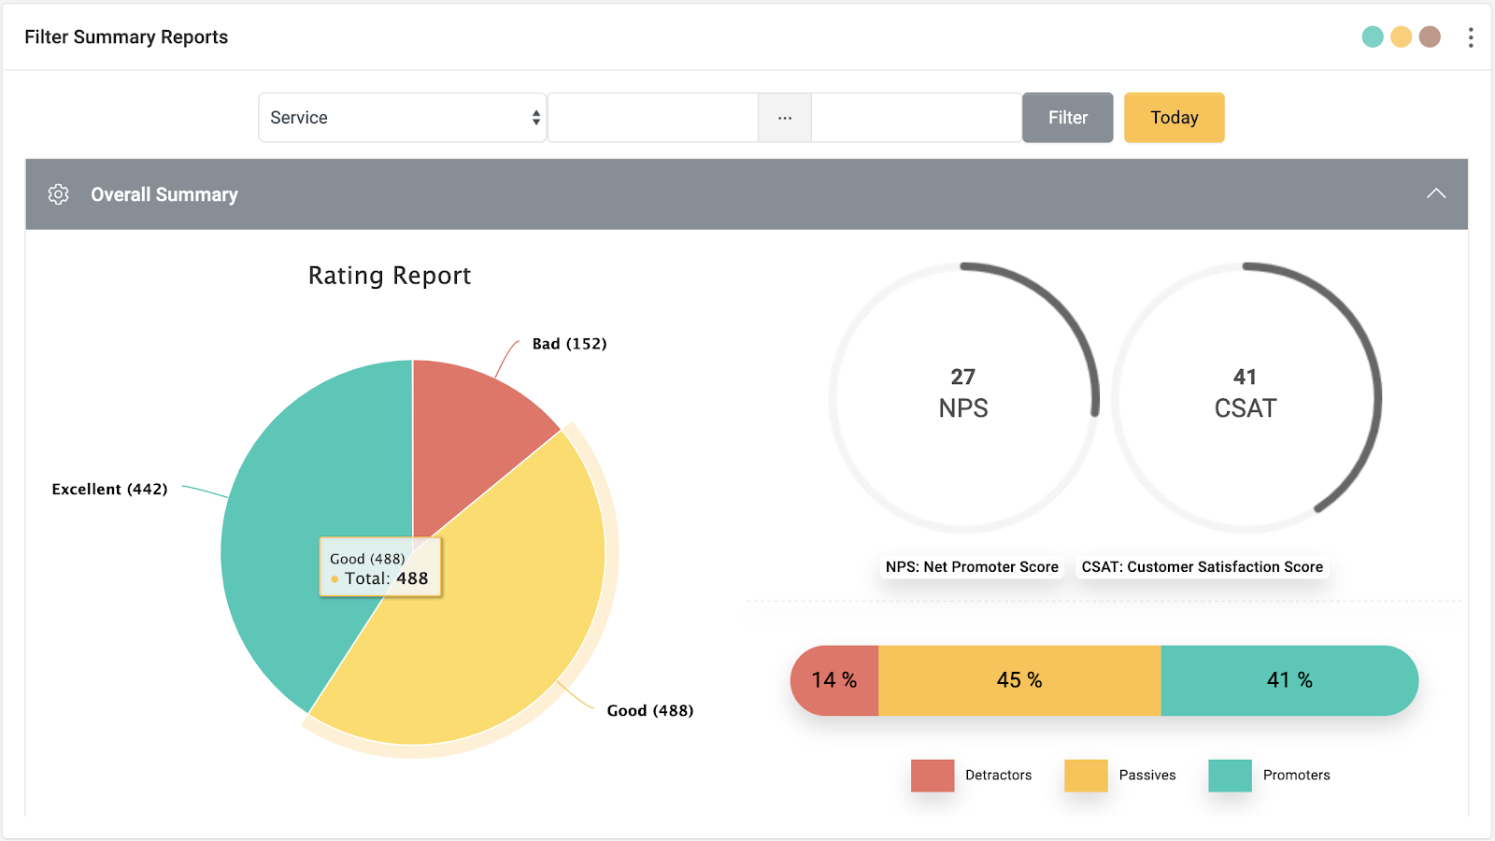1495x841 pixels.
Task: Click the Overall Summary gear icon
Action: click(58, 194)
